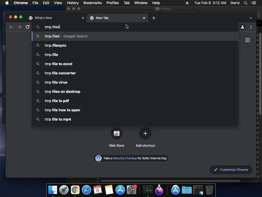The image size is (262, 197).
Task: Open Launchpad from the Dock
Action: [x=64, y=190]
